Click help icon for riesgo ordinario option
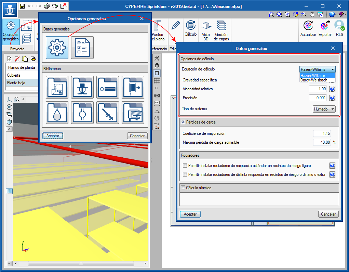The image size is (349, 272). point(332,174)
